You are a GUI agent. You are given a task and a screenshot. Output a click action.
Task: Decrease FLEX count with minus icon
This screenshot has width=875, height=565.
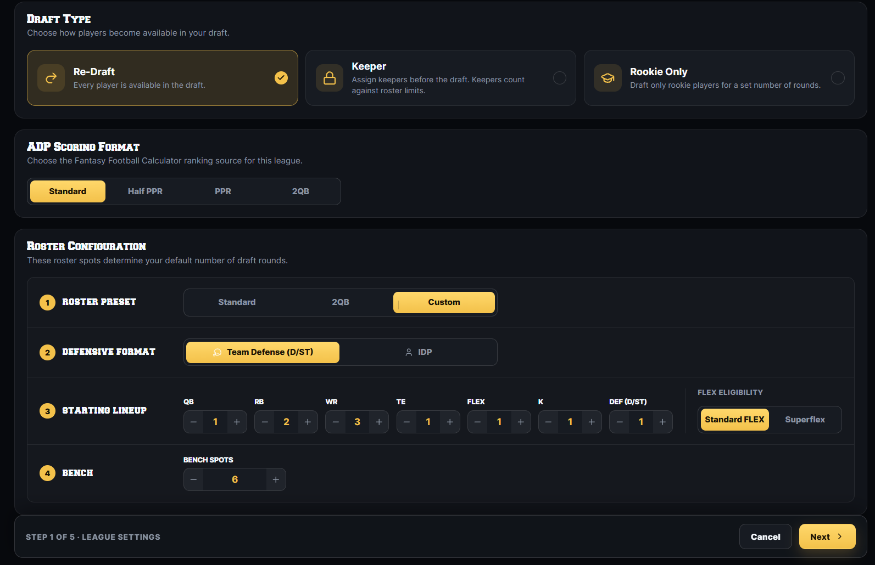click(477, 422)
